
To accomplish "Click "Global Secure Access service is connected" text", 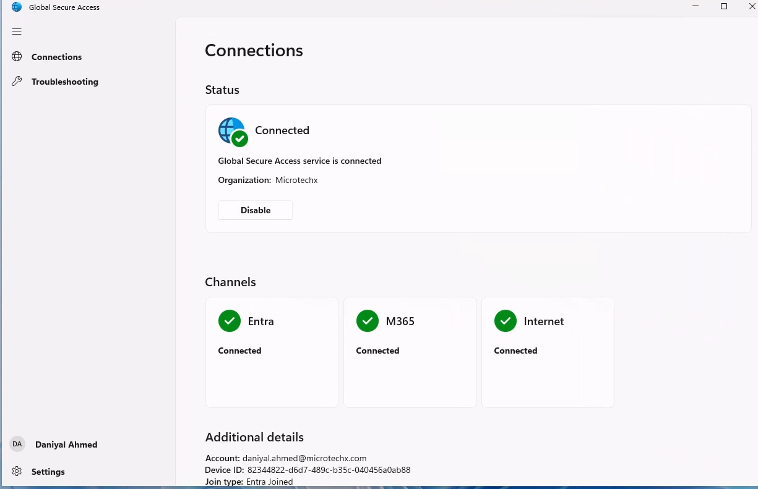I will pos(299,161).
